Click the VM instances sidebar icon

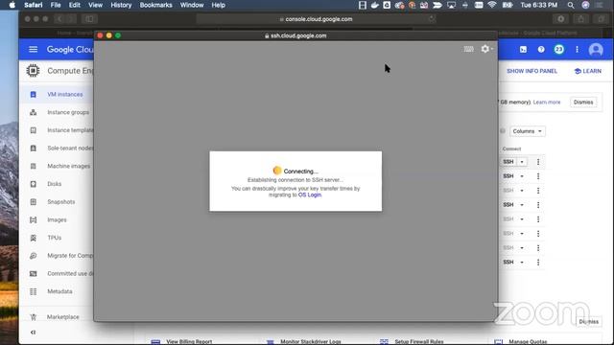click(34, 94)
